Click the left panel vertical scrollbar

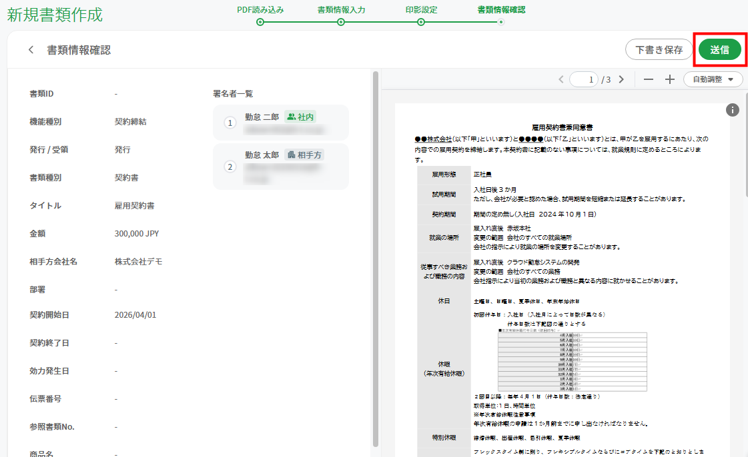pos(376,259)
